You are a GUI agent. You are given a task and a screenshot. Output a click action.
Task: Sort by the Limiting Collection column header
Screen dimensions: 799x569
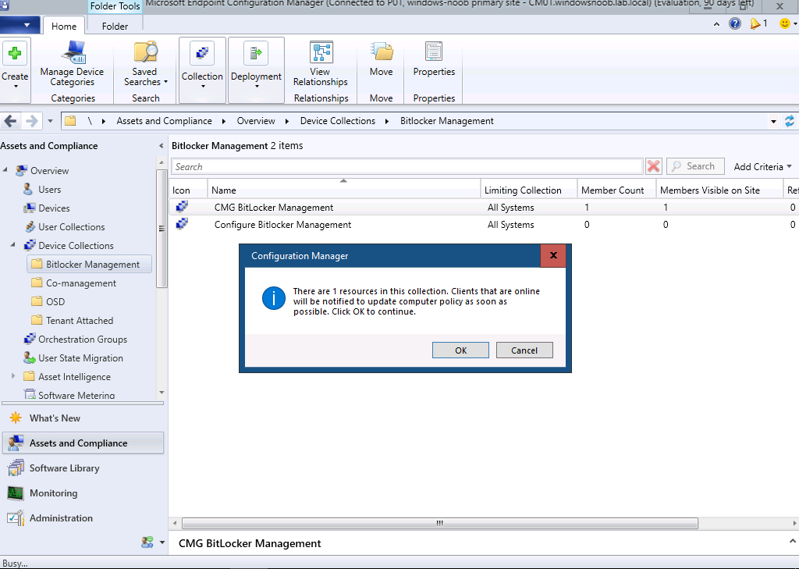[x=528, y=190]
